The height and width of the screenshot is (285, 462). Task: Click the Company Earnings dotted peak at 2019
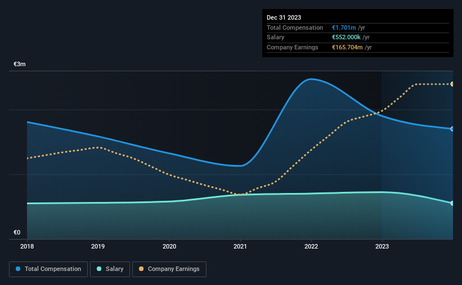click(x=98, y=147)
